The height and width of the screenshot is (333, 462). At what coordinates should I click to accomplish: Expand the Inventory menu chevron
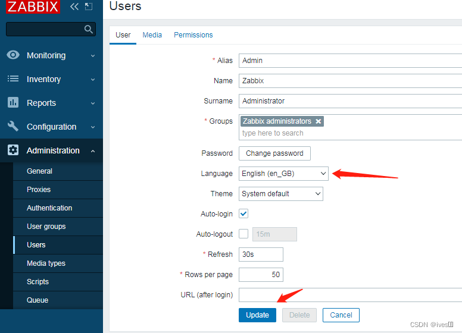coord(93,80)
